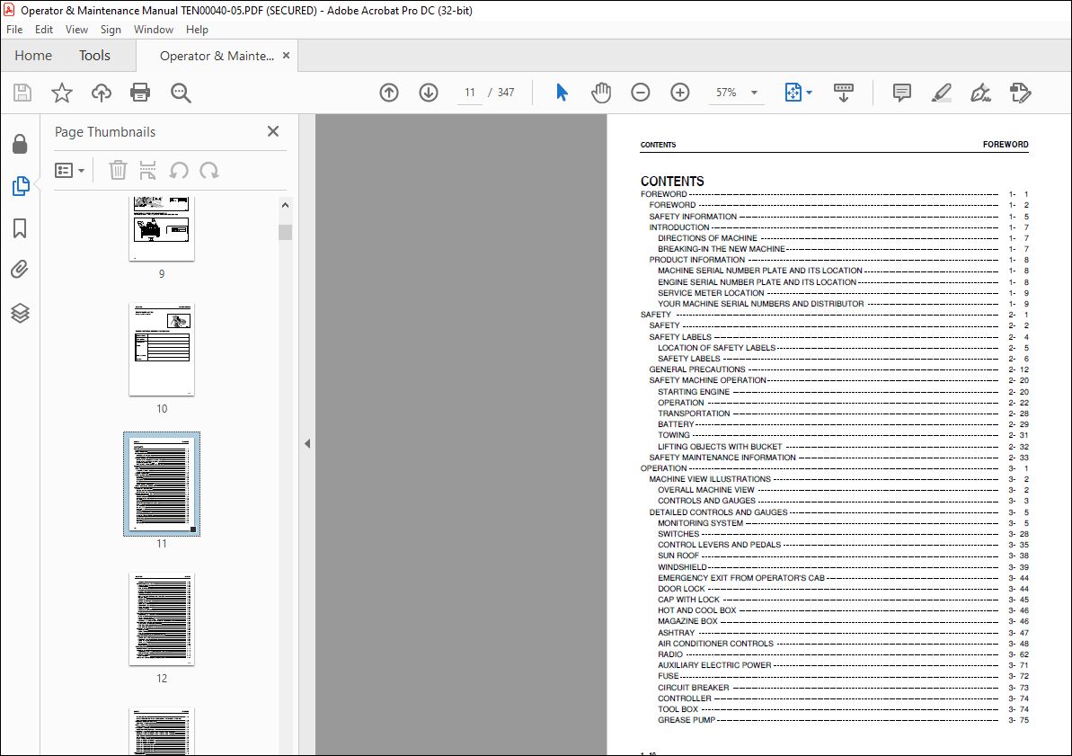Image resolution: width=1072 pixels, height=756 pixels.
Task: Select the arrow selection tool
Action: [562, 93]
